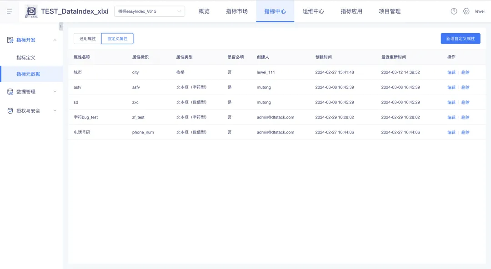Edit the 字符bug_test attribute row
491x269 pixels.
(x=451, y=117)
